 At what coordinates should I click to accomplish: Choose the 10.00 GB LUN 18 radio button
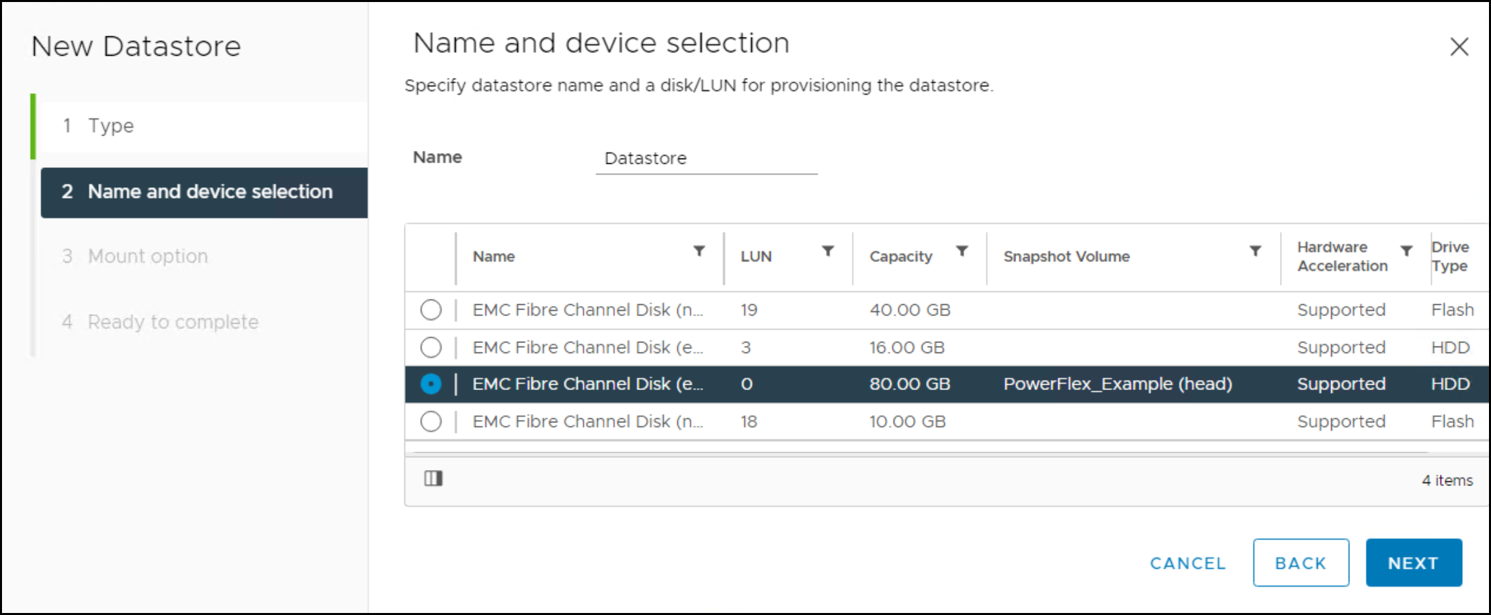(x=431, y=422)
